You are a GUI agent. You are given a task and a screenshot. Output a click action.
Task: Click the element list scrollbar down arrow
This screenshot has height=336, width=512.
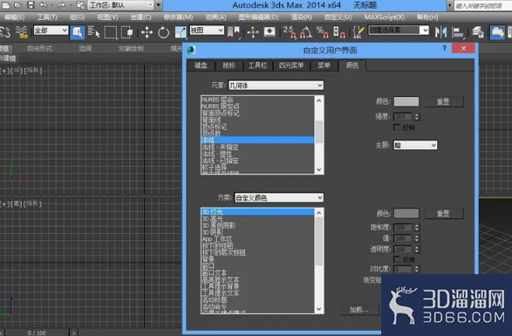click(319, 169)
